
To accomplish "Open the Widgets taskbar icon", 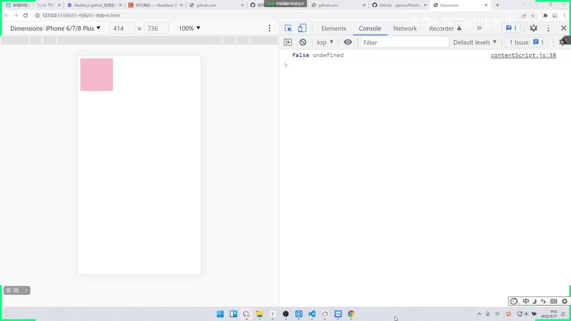I will click(x=233, y=314).
